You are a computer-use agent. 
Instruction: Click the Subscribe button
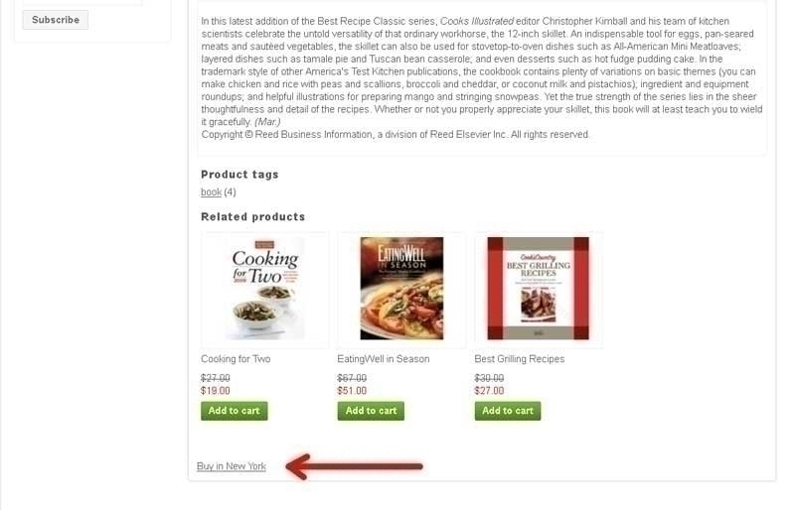[x=56, y=20]
